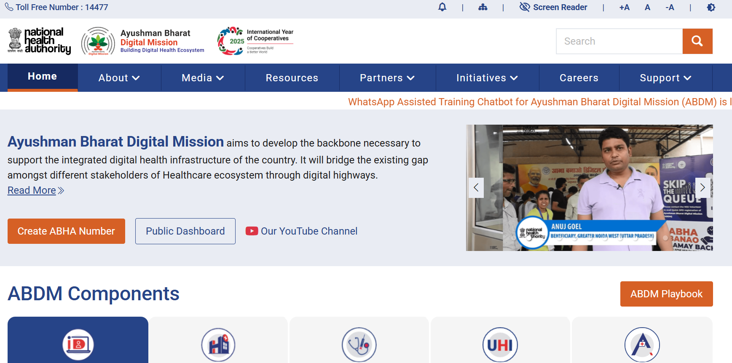
Task: Open the sitemap icon
Action: click(483, 7)
